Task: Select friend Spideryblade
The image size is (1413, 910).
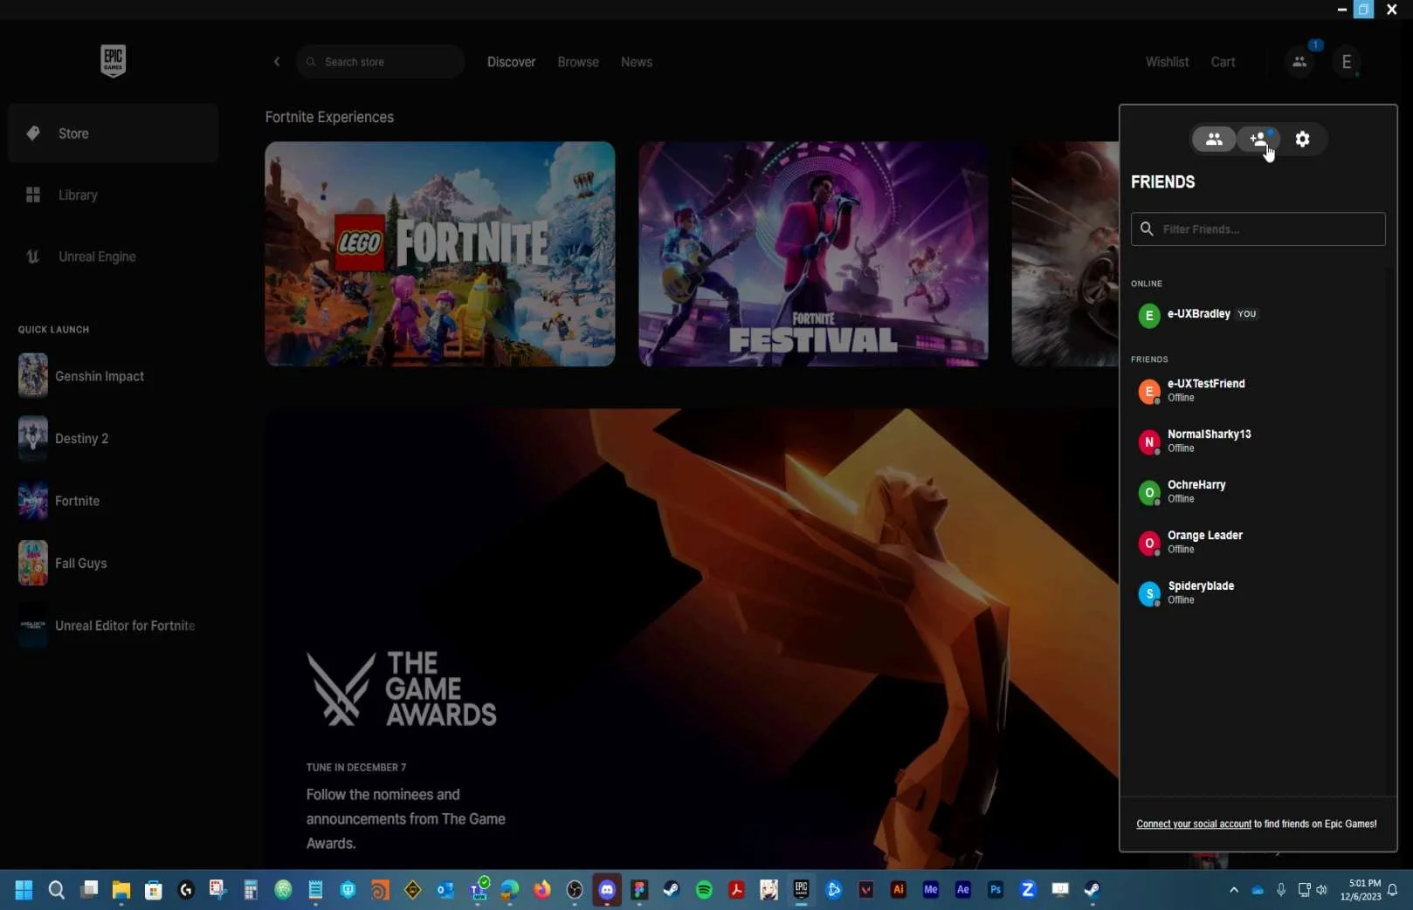Action: 1258,593
